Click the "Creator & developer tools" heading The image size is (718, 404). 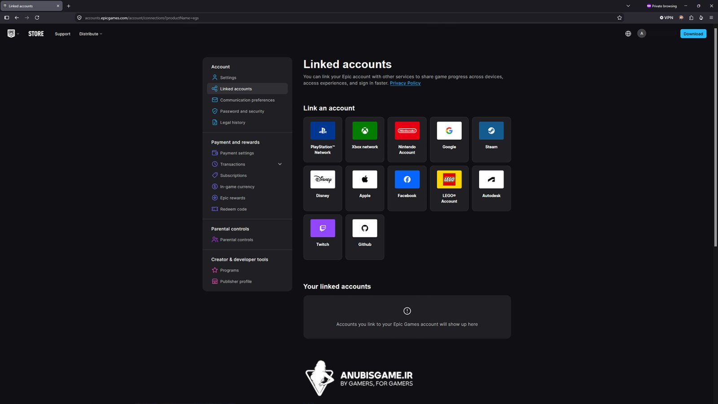240,259
